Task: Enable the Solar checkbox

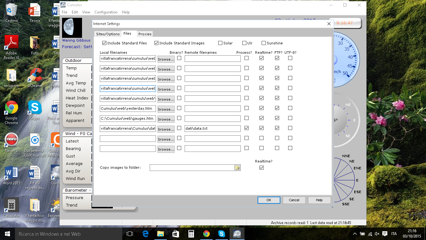Action: tap(220, 43)
